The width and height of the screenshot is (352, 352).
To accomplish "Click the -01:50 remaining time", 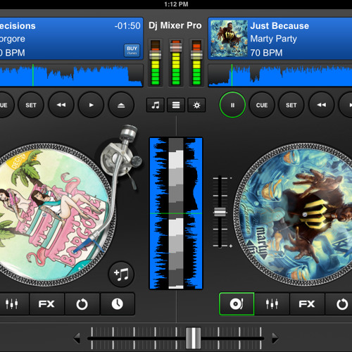I will [127, 26].
